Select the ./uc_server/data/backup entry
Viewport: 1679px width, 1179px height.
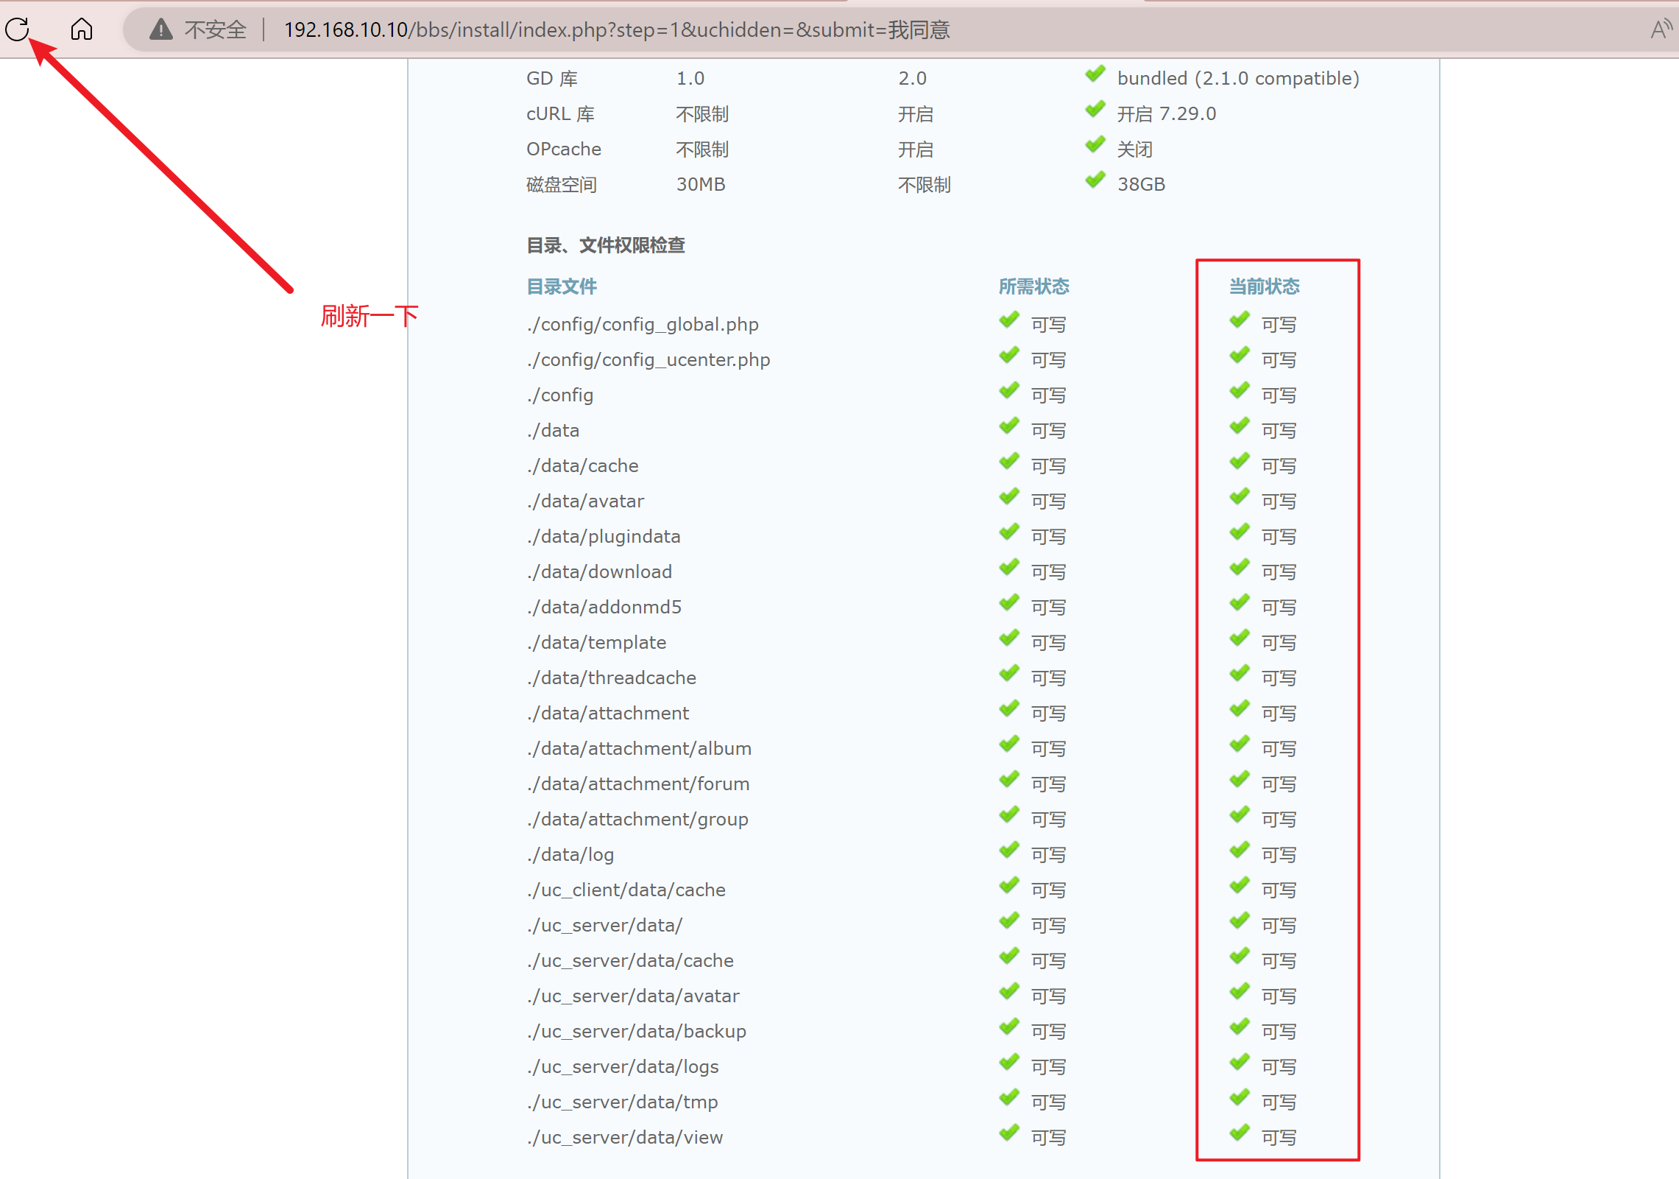[x=637, y=1032]
